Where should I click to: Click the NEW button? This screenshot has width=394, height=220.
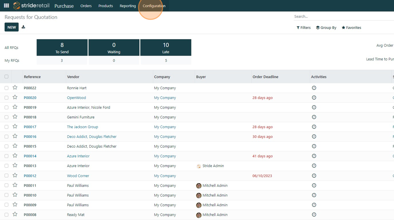12,27
